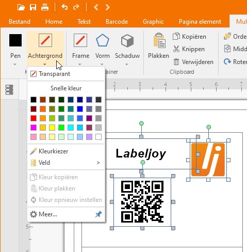Click Kopiëren in Clipboard group

tap(189, 37)
